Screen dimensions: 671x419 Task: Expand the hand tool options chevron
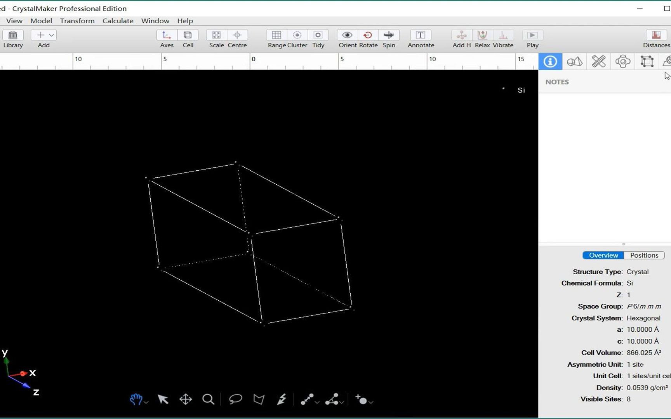point(146,402)
